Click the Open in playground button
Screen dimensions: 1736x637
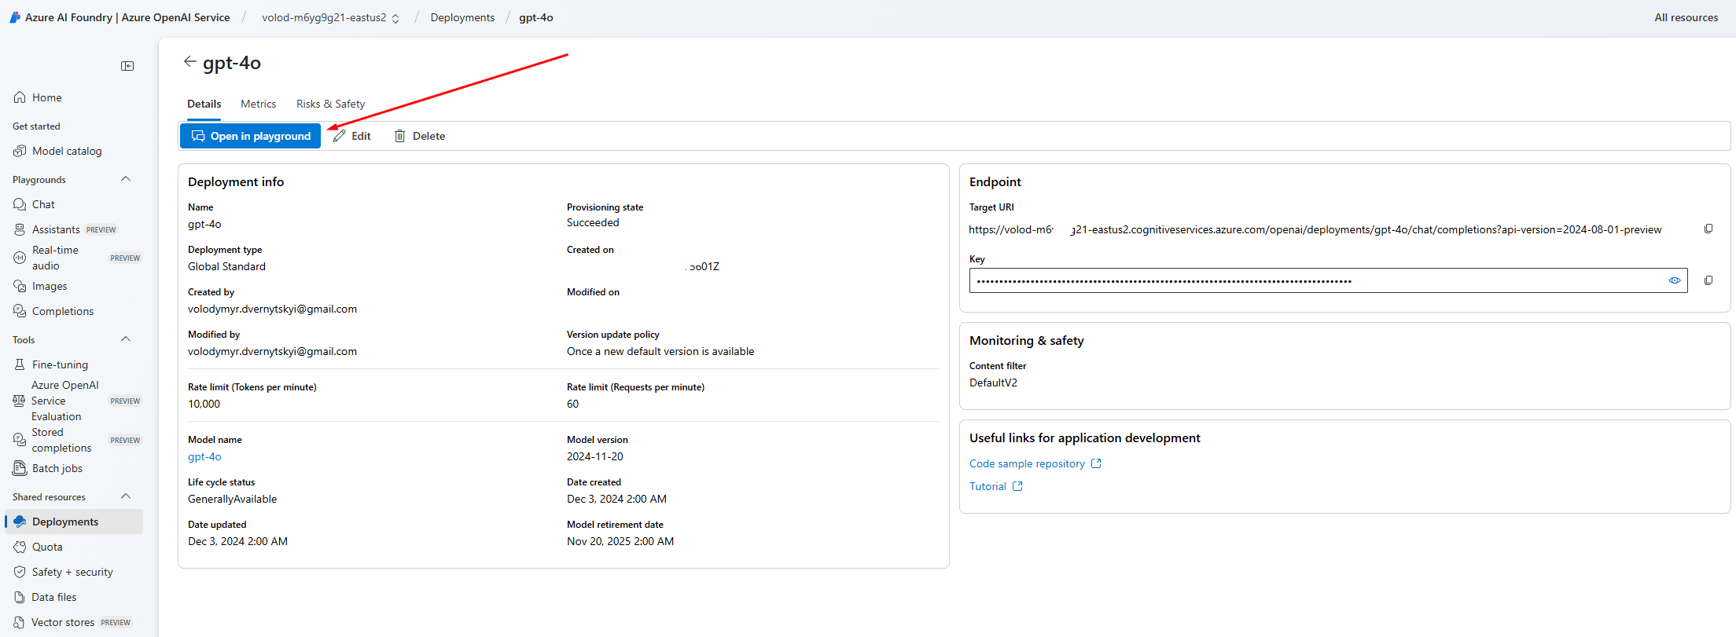click(x=250, y=136)
